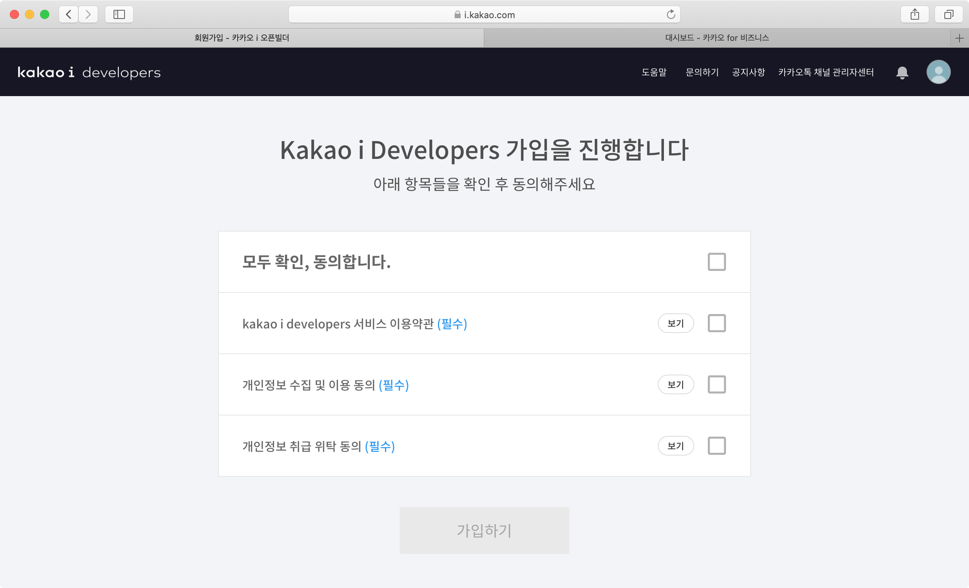Image resolution: width=969 pixels, height=588 pixels.
Task: Check 개인정보 취급 위탁 동의 checkbox
Action: (717, 446)
